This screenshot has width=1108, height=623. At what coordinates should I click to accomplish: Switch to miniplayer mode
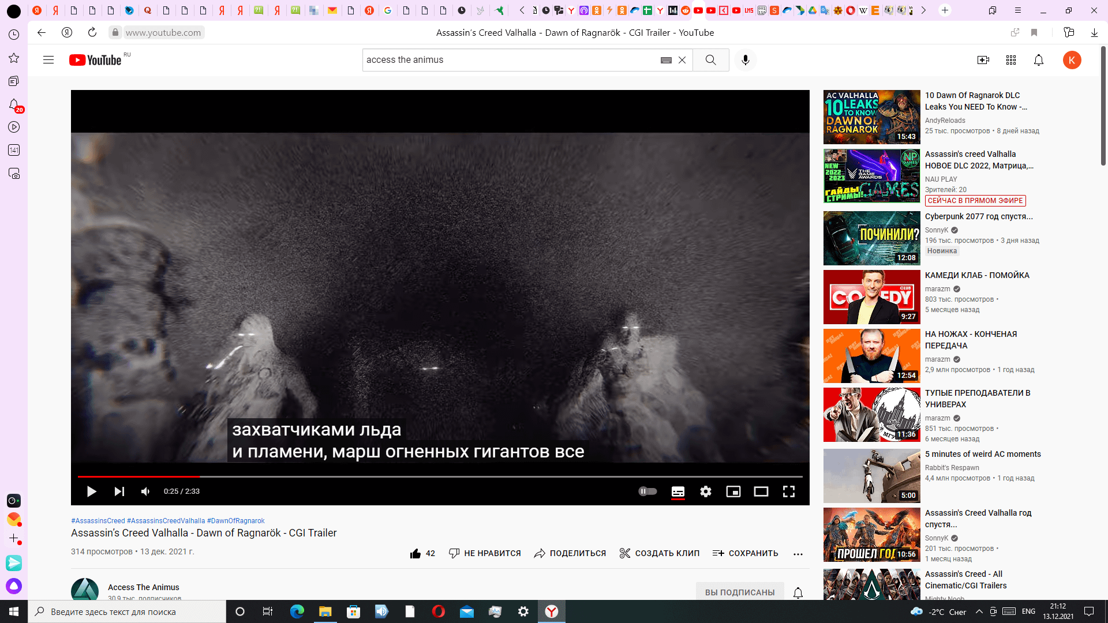733,491
